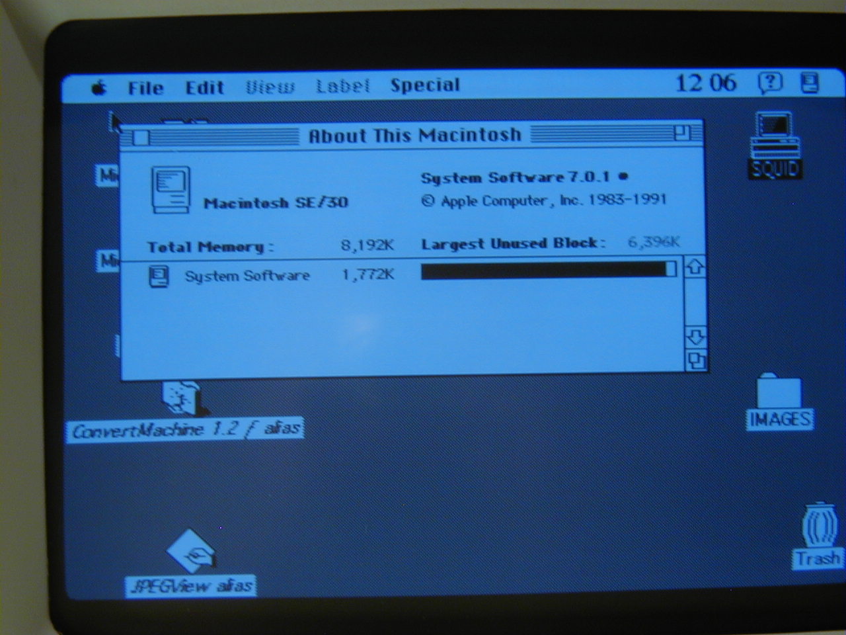The width and height of the screenshot is (846, 635).
Task: Click the 'Total Memory:' label
Action: (210, 247)
